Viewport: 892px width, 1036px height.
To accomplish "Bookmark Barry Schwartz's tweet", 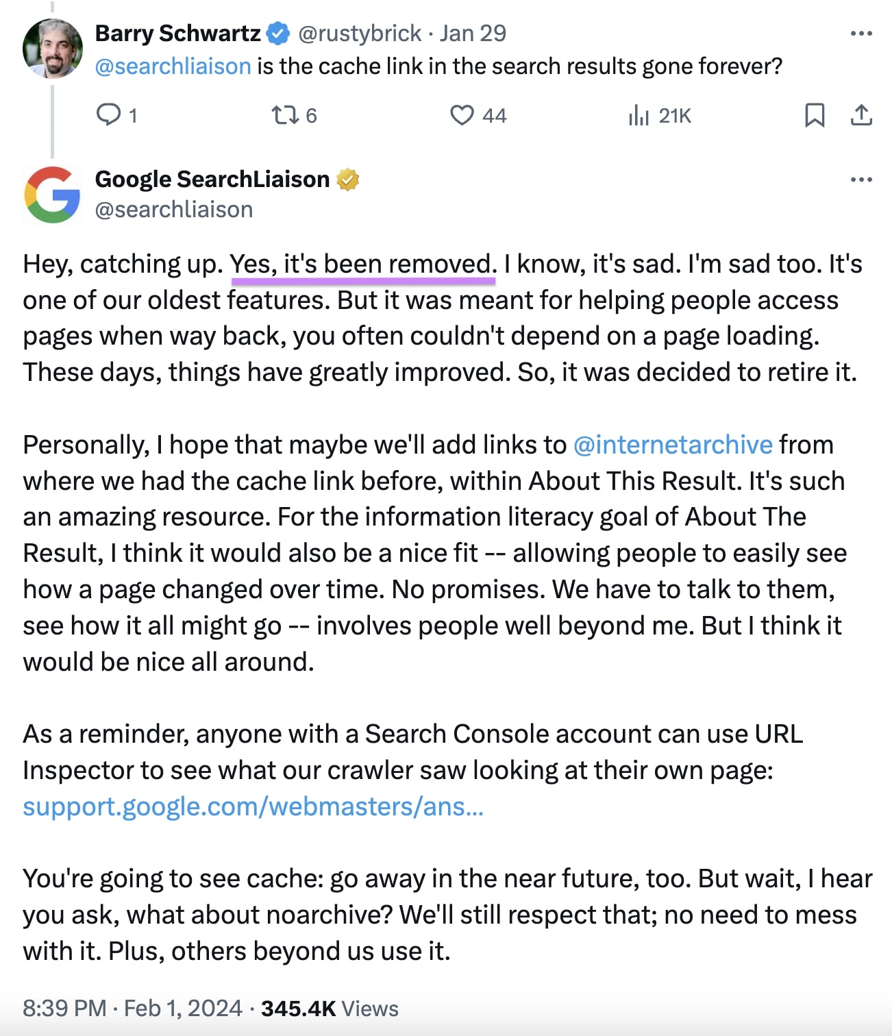I will [x=815, y=116].
